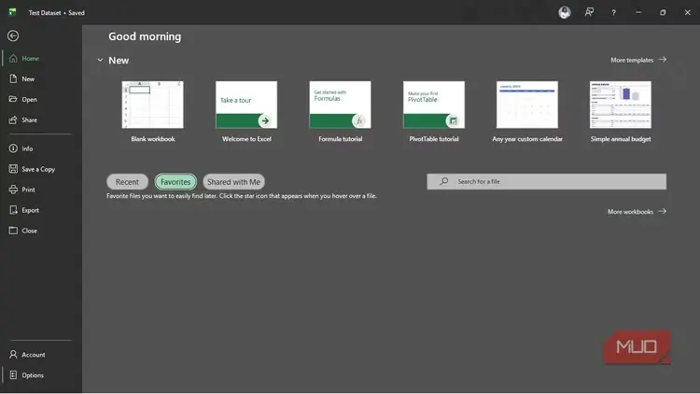Open the Welcome to Excel tour template
Screen dimensions: 700x394
tap(246, 112)
